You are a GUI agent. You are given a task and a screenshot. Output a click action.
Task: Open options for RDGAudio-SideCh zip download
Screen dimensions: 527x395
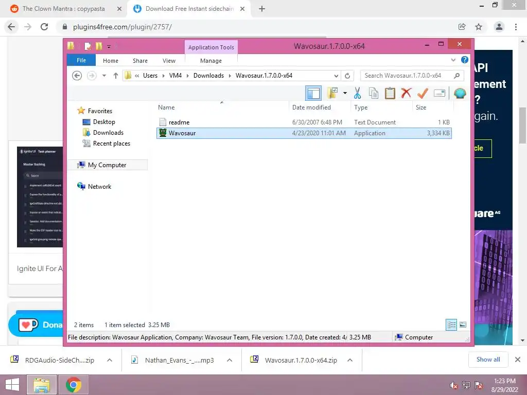pos(110,360)
